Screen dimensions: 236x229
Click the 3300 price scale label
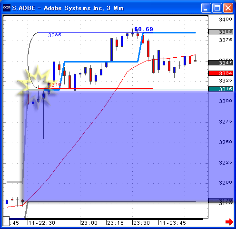pos(226,101)
